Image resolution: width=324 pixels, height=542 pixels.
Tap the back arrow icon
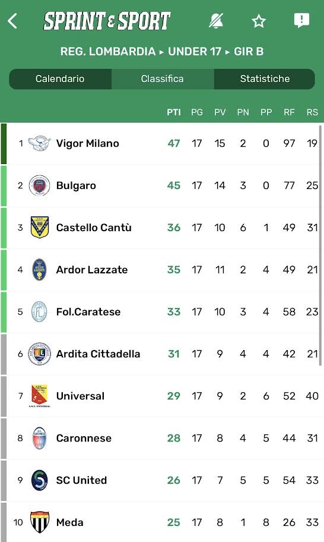tap(12, 21)
